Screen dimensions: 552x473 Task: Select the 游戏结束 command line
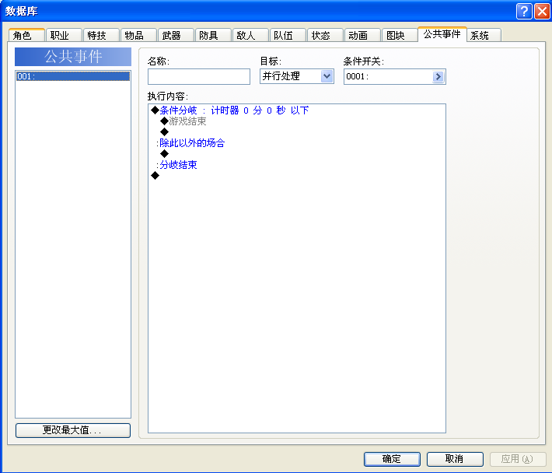tap(297, 121)
